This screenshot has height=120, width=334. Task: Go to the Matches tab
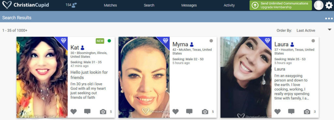point(110,5)
